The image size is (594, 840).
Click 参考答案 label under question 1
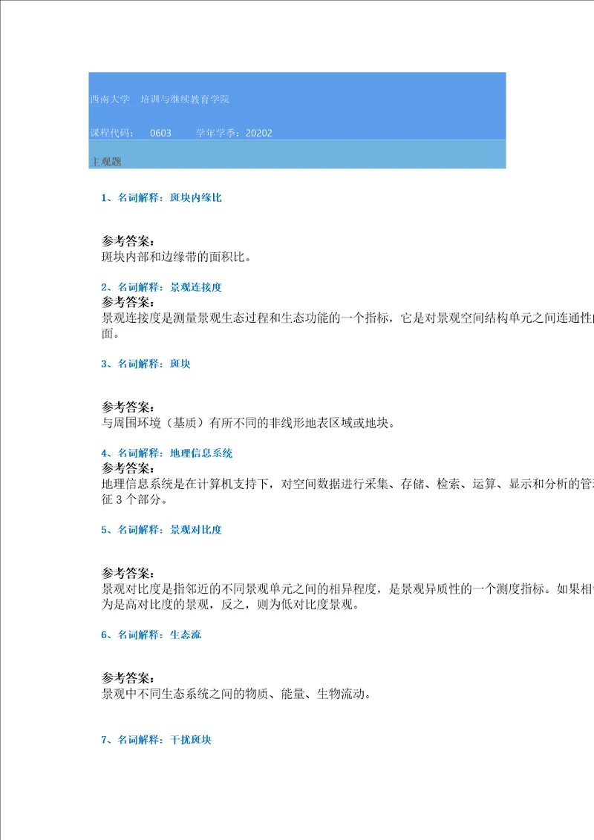tap(128, 242)
